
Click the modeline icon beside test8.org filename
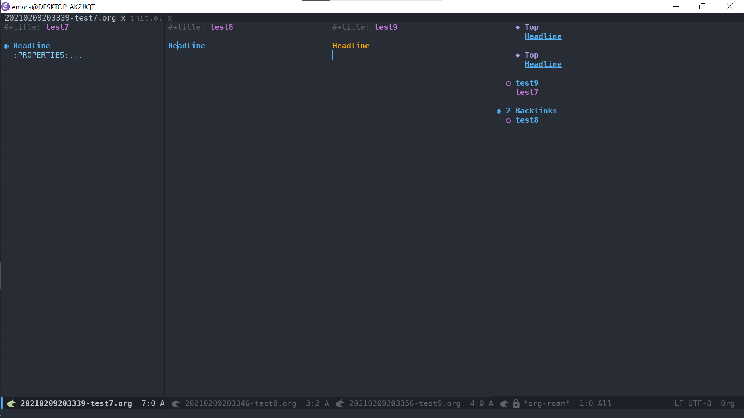click(x=176, y=403)
